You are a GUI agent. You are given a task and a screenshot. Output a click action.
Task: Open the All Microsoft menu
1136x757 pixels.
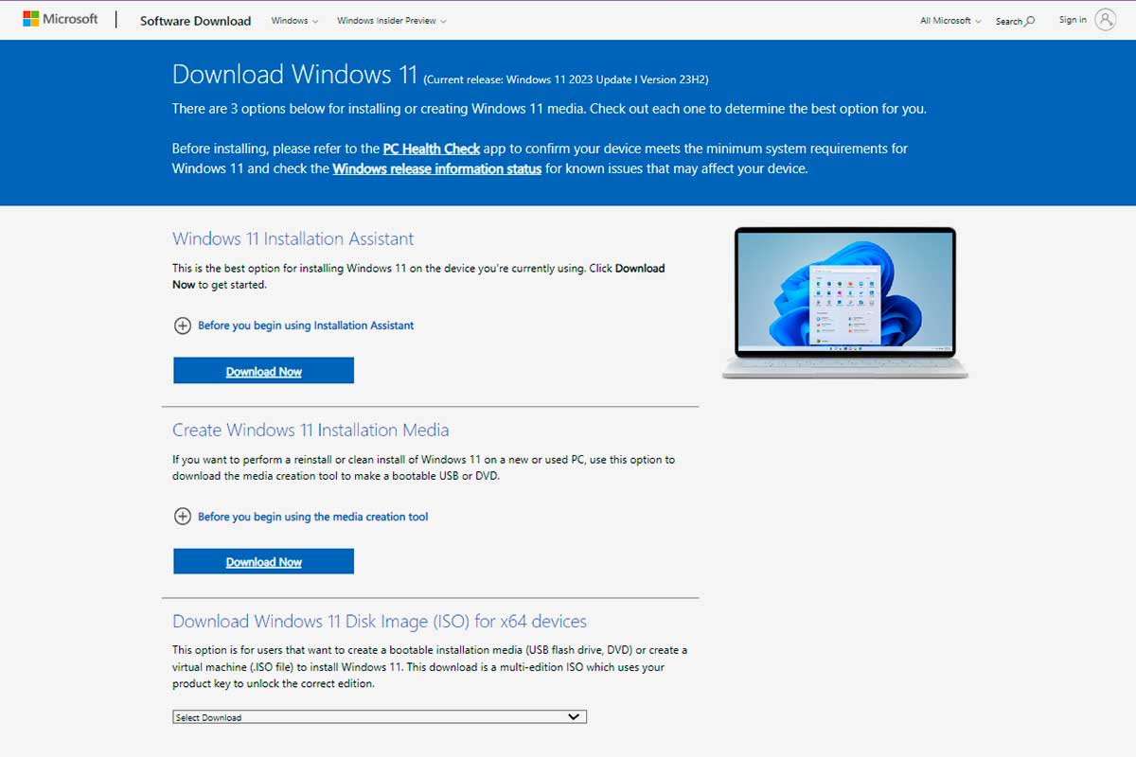click(x=947, y=20)
